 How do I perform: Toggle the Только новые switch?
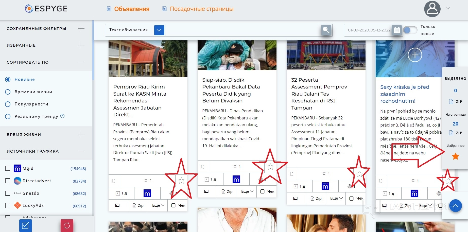point(410,30)
